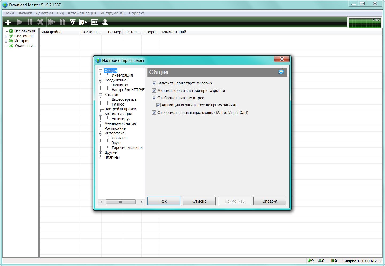Click the Справка button in dialog
385x266 pixels.
(x=270, y=201)
